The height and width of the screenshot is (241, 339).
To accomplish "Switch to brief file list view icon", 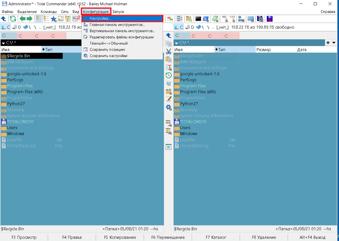I will point(39,19).
